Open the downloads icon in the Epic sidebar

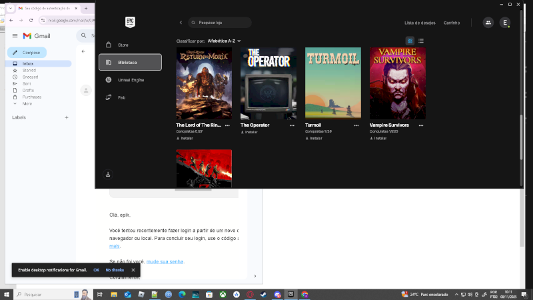click(109, 175)
